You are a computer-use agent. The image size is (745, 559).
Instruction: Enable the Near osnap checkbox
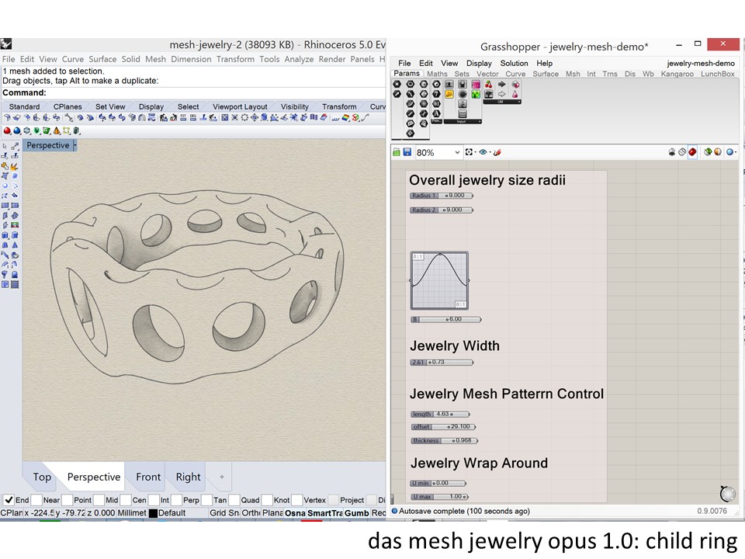(x=36, y=500)
